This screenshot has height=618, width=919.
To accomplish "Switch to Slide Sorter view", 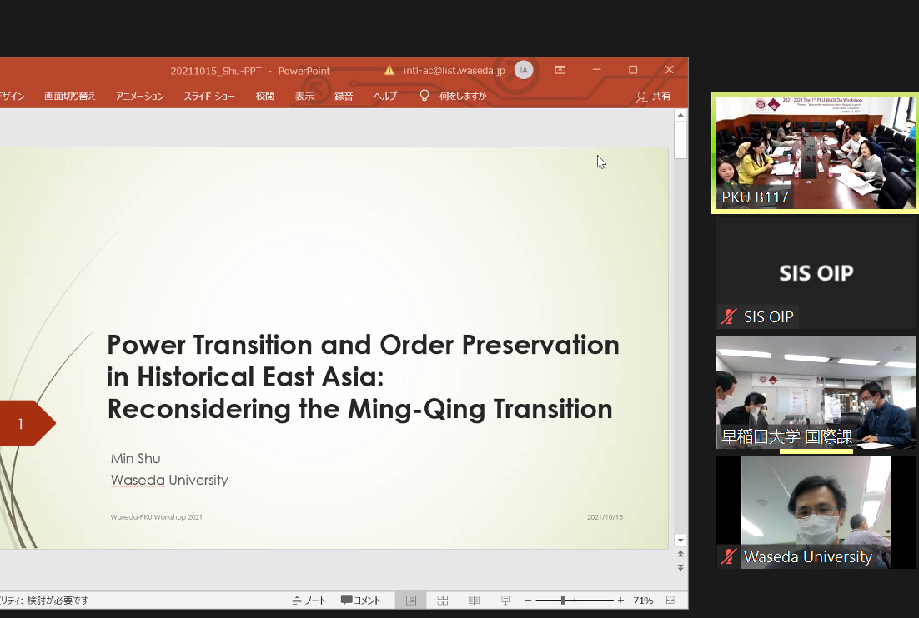I will [443, 601].
